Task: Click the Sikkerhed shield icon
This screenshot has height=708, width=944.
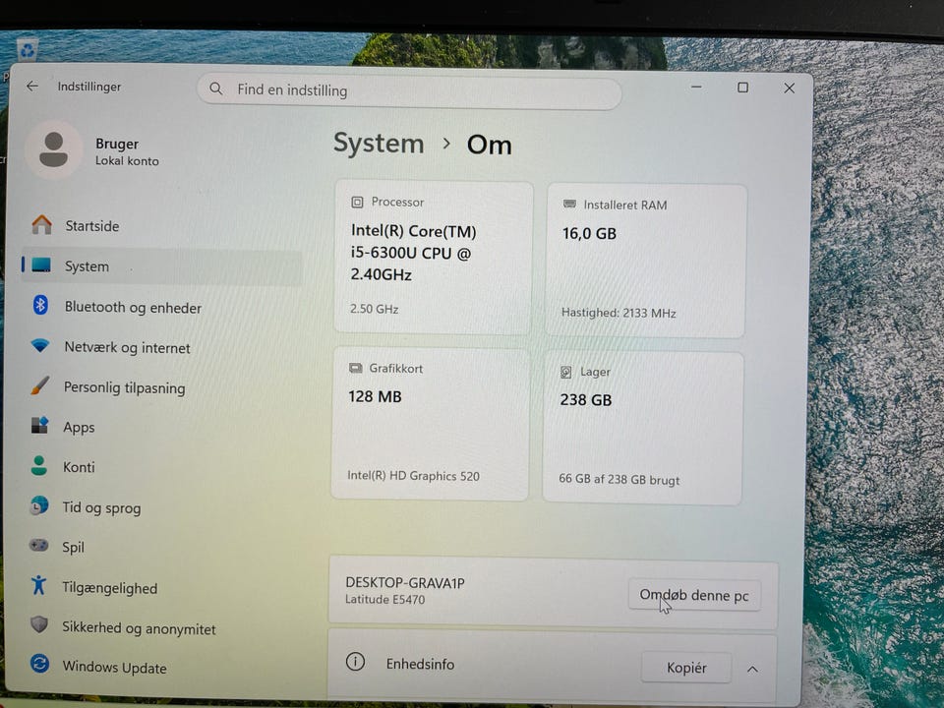Action: (x=39, y=624)
